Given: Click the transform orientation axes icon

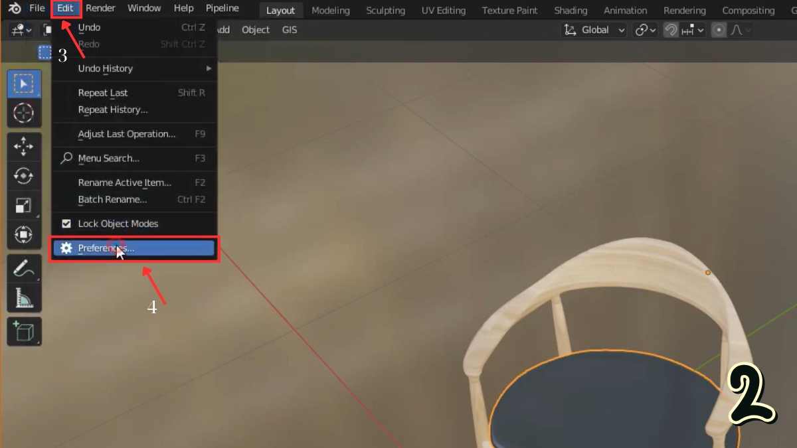Looking at the screenshot, I should 570,30.
